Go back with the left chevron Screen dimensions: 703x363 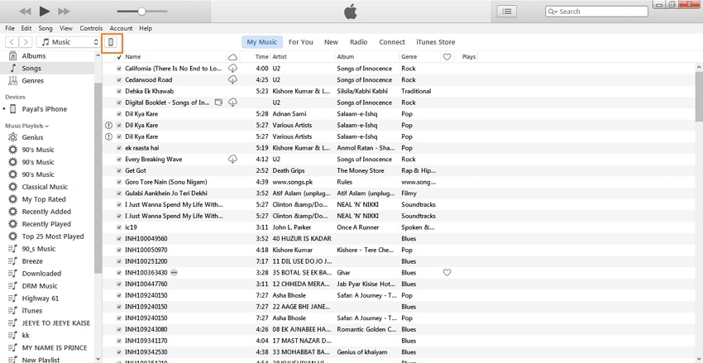point(12,42)
